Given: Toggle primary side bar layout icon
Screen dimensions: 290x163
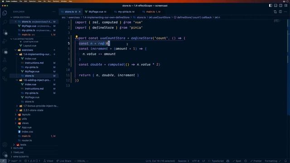Looking at the screenshot, I should click(271, 5).
